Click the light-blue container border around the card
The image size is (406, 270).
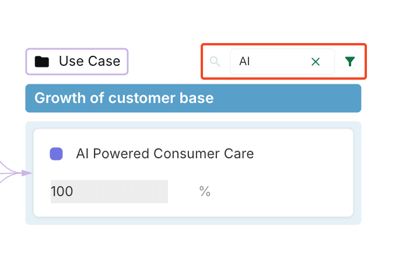point(193,221)
